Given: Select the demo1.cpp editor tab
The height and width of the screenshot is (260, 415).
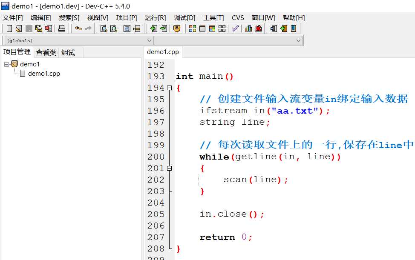Looking at the screenshot, I should (x=163, y=52).
